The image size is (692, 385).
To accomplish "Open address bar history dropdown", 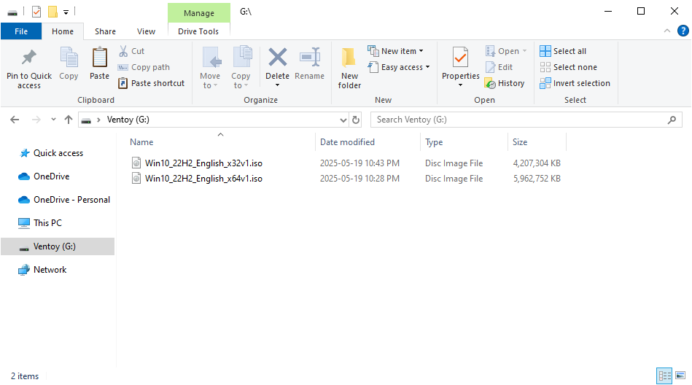I will [343, 120].
